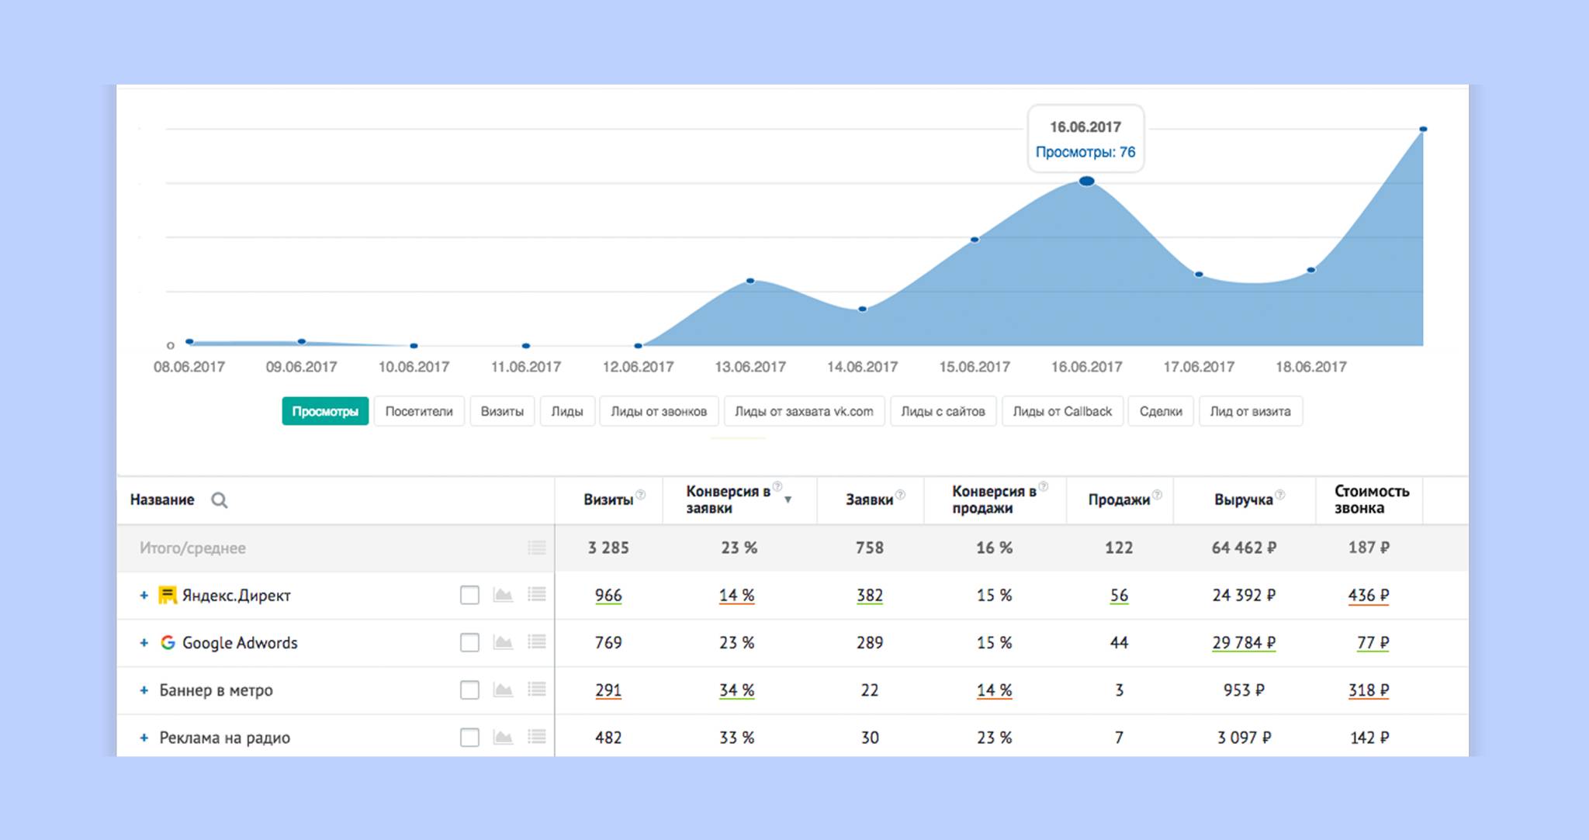This screenshot has height=840, width=1589.
Task: Tick the Баннер в метро checkbox
Action: (469, 690)
